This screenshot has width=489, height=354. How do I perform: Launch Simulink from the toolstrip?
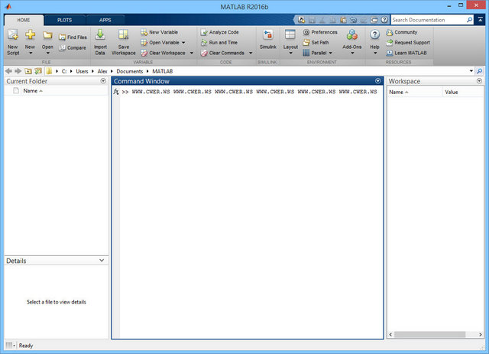click(268, 40)
